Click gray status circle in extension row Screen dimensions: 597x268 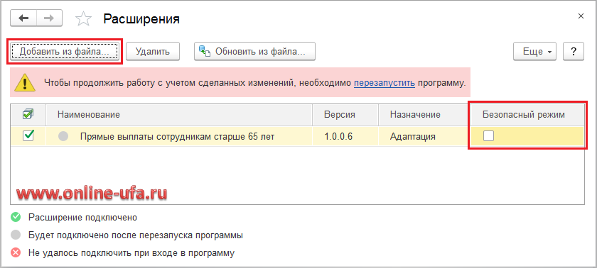pos(63,137)
